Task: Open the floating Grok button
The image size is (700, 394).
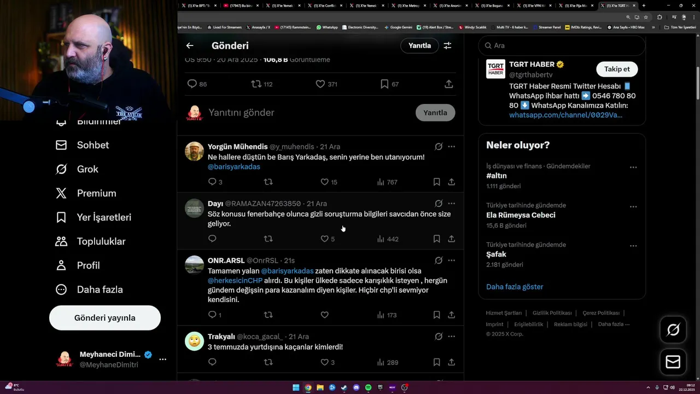Action: pos(673,329)
